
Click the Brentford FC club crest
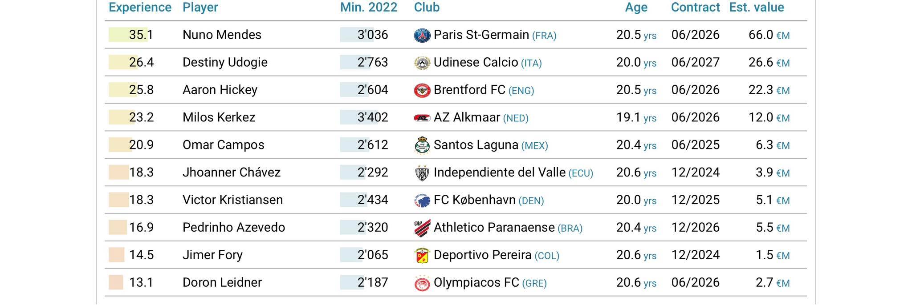(x=422, y=90)
